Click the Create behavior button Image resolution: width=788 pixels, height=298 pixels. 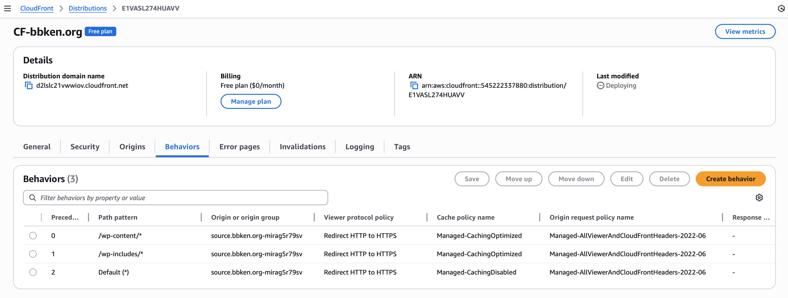coord(730,179)
